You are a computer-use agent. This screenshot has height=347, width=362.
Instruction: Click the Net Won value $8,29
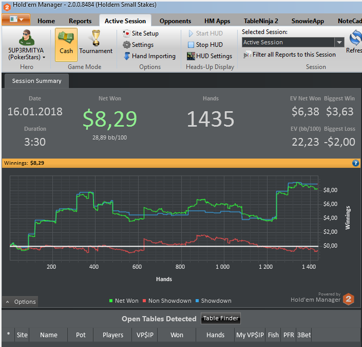(110, 120)
